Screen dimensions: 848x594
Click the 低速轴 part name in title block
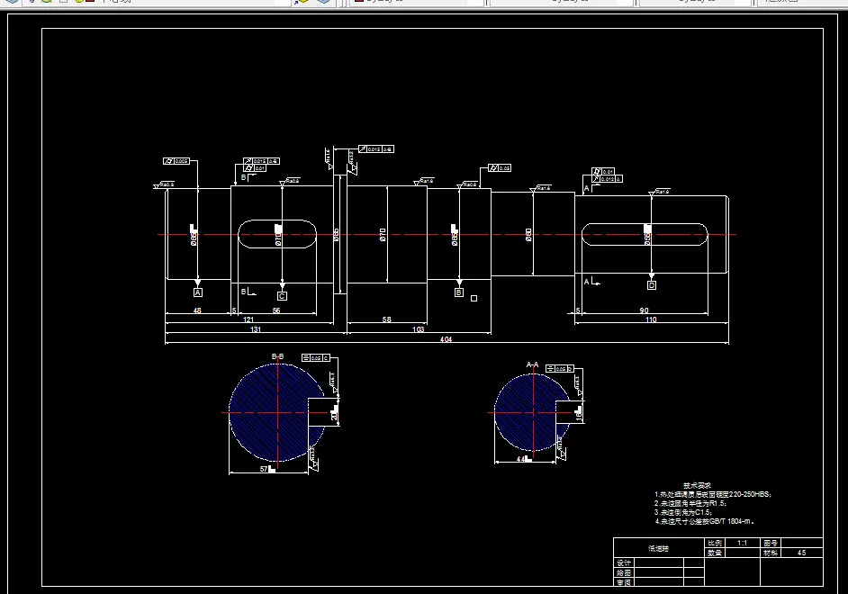click(659, 548)
